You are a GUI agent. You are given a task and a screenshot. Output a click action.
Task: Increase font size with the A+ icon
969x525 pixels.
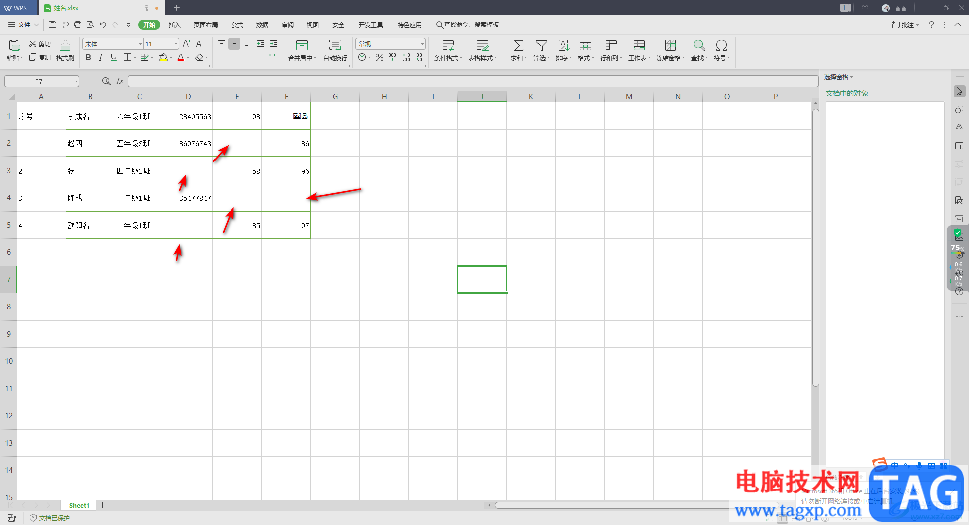coord(187,44)
